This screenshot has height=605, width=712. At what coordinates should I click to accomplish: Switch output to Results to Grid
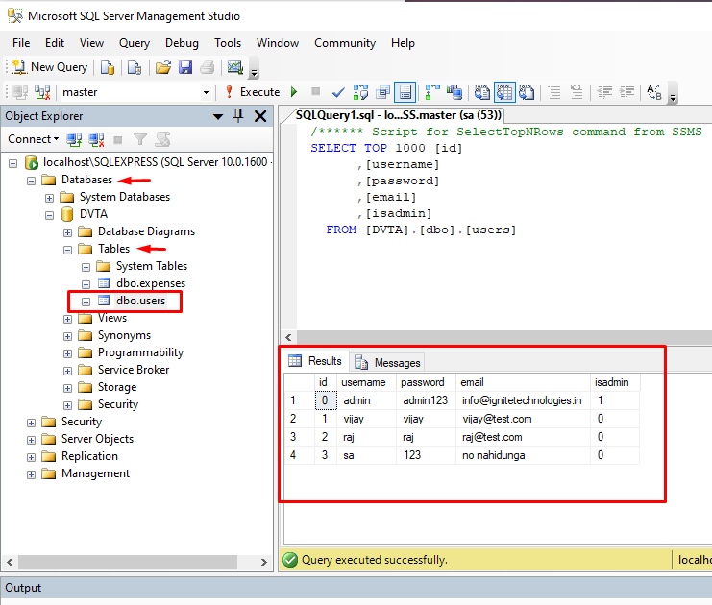[x=504, y=92]
